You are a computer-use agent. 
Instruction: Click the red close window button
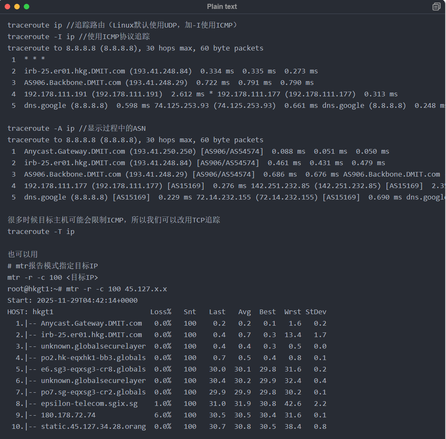[8, 6]
